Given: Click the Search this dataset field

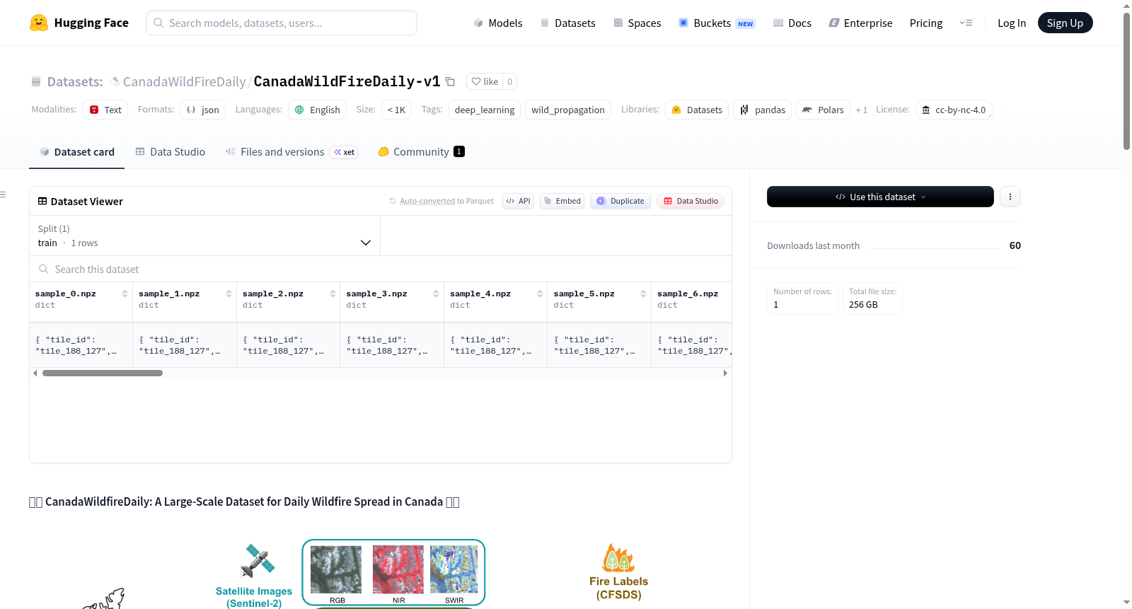Looking at the screenshot, I should point(381,269).
